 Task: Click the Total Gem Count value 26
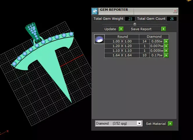(x=172, y=19)
